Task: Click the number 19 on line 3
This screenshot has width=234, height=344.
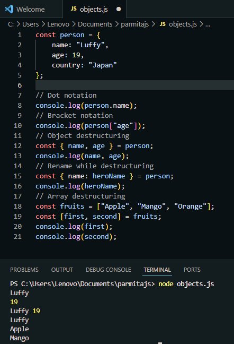Action: 76,55
